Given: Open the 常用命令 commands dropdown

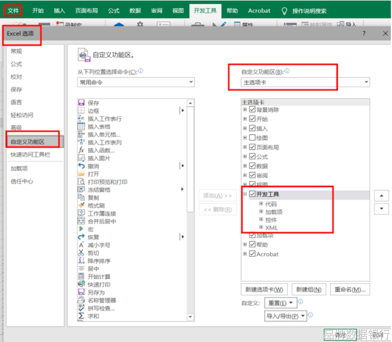Looking at the screenshot, I should click(136, 82).
